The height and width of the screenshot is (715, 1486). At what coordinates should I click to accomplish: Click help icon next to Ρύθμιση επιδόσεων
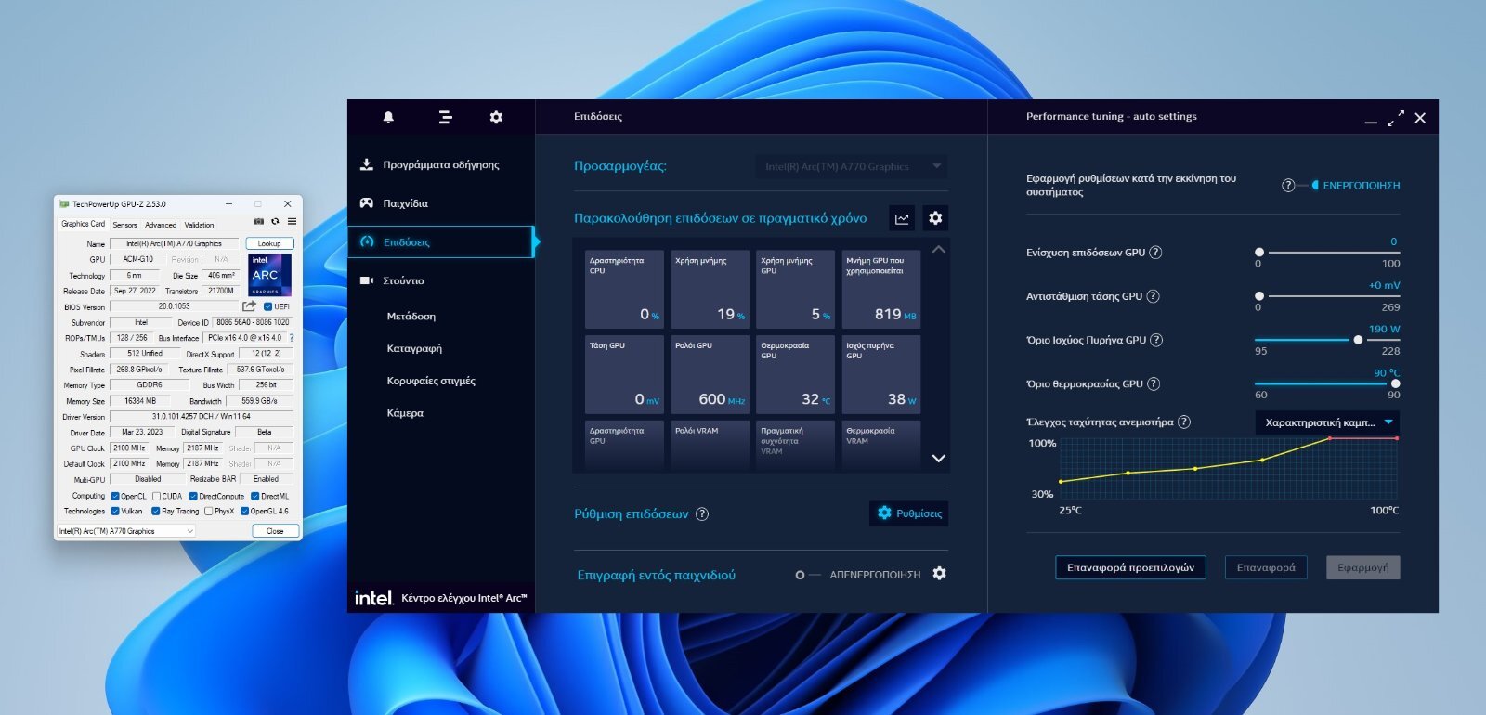(x=702, y=514)
